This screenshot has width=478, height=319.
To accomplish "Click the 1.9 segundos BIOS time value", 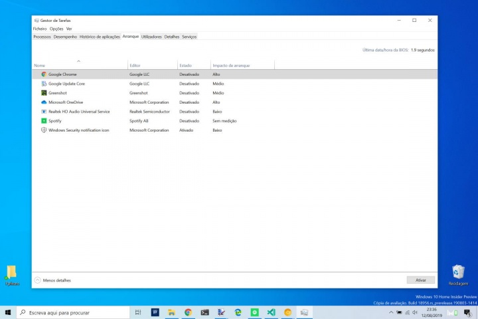I will (422, 50).
